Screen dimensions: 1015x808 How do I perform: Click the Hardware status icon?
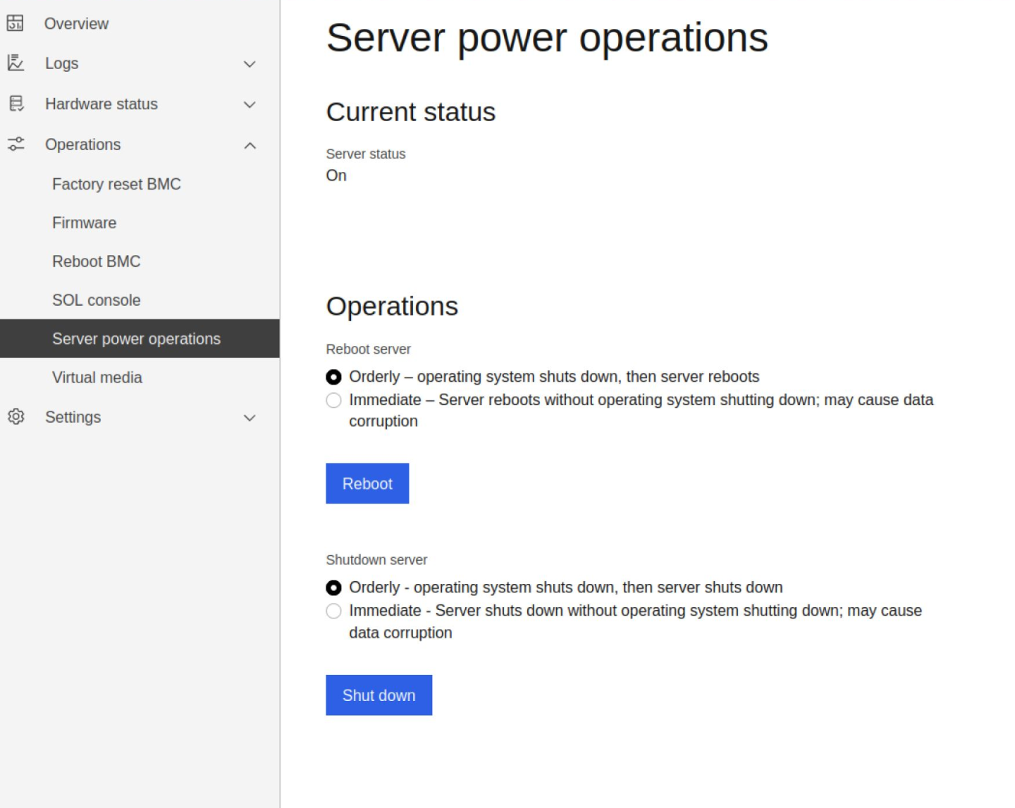pyautogui.click(x=15, y=103)
